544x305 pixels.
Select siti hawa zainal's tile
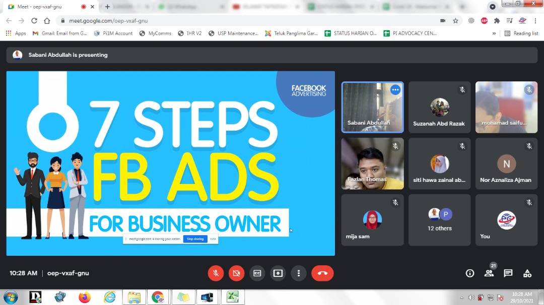pos(440,164)
